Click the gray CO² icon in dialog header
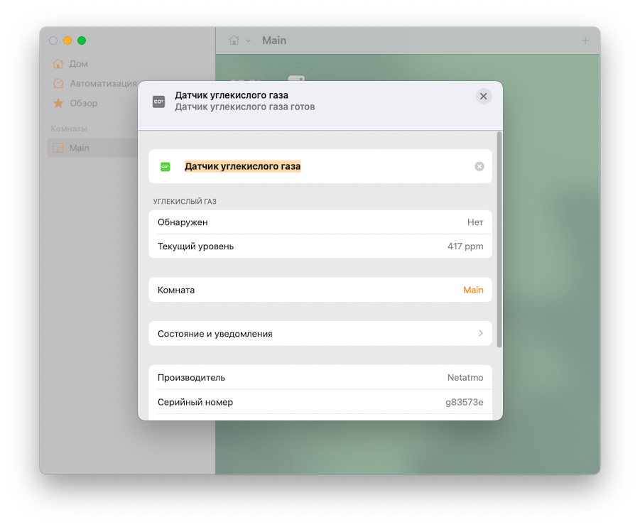The width and height of the screenshot is (640, 527). (158, 102)
